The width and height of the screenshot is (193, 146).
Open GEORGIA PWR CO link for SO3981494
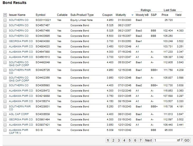coord(21,120)
